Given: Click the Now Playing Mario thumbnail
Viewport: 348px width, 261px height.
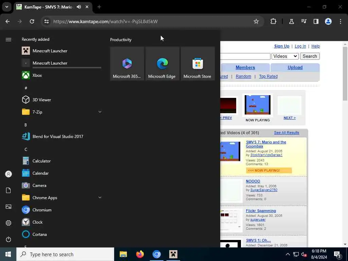Looking at the screenshot, I should [258, 105].
